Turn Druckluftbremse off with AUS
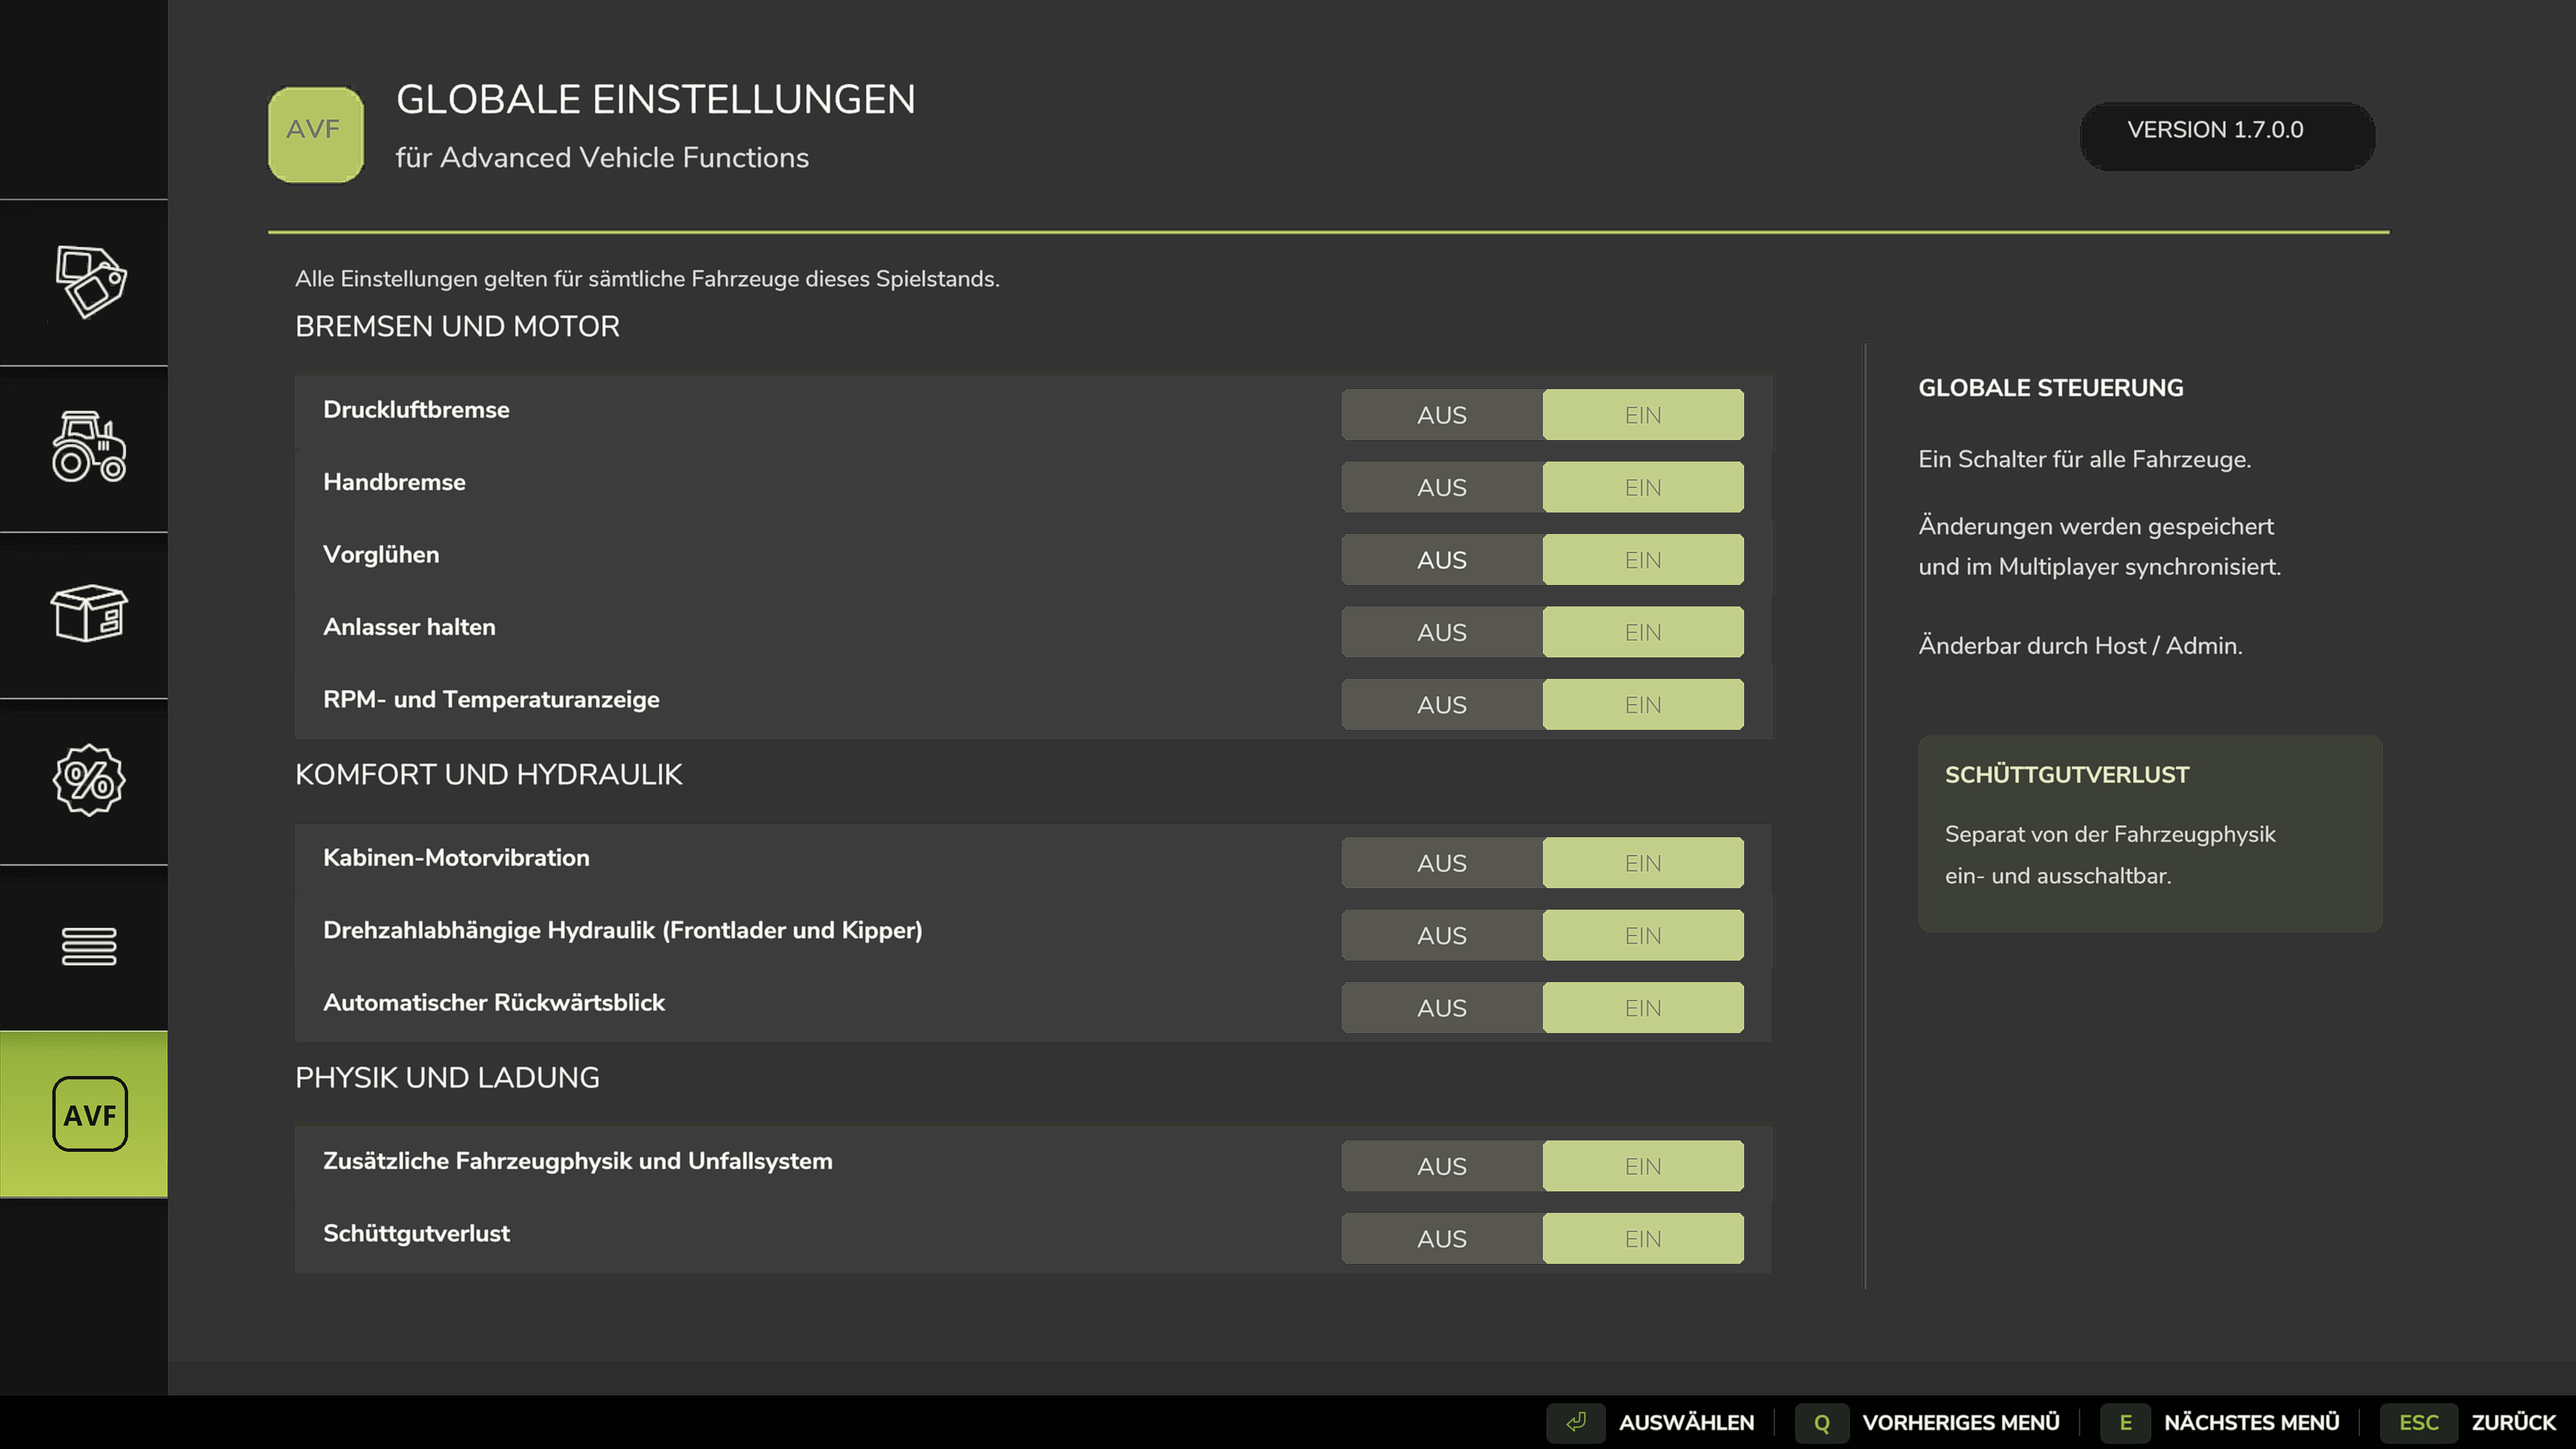Viewport: 2576px width, 1449px height. coord(1442,415)
